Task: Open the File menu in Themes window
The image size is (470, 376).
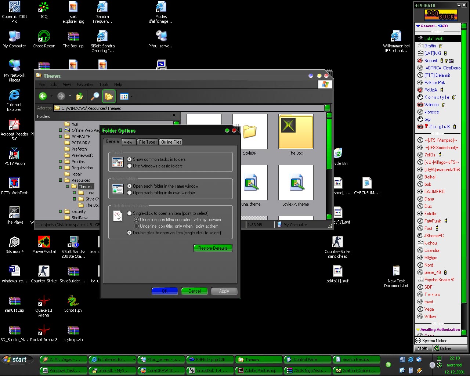Action: tap(41, 84)
